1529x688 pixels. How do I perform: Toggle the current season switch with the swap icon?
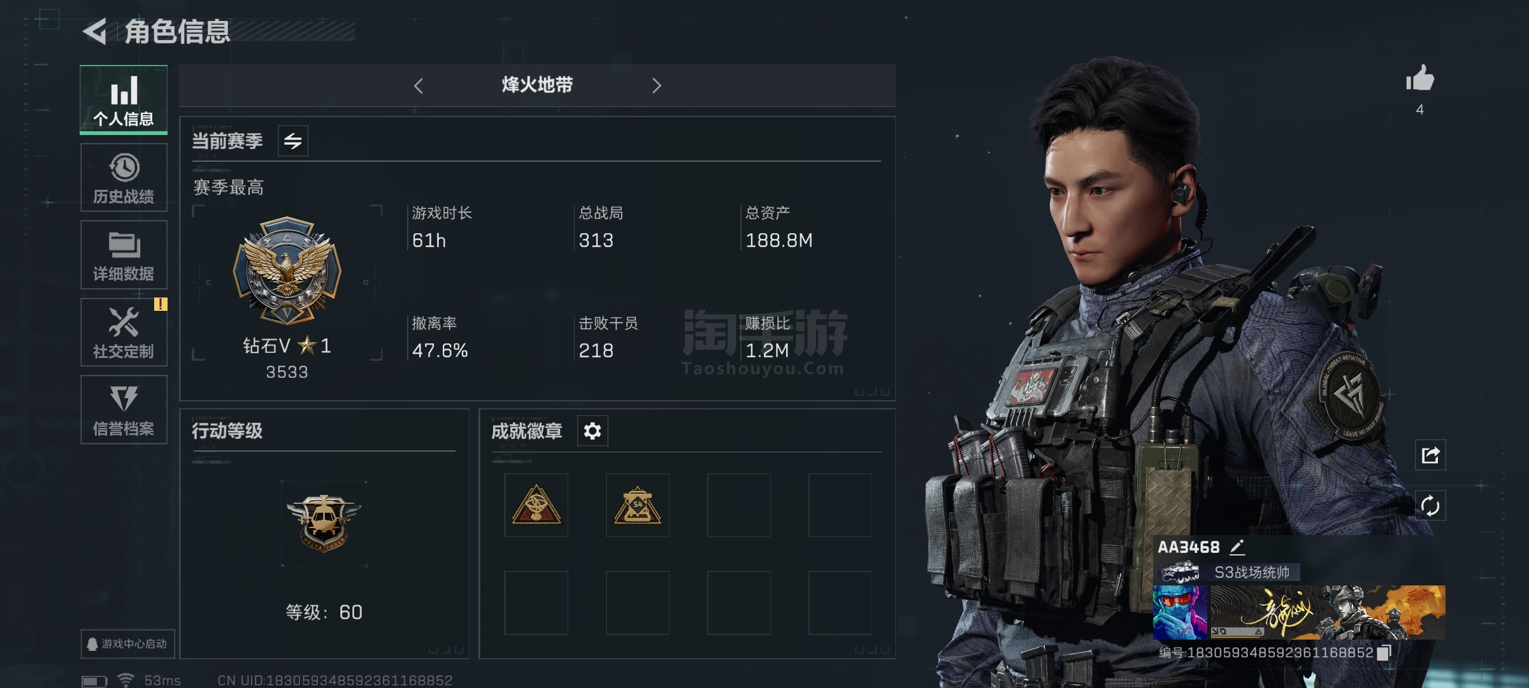293,141
